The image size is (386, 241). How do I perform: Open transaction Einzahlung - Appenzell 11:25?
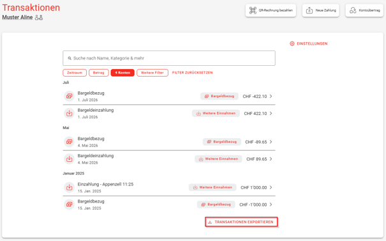click(x=169, y=187)
